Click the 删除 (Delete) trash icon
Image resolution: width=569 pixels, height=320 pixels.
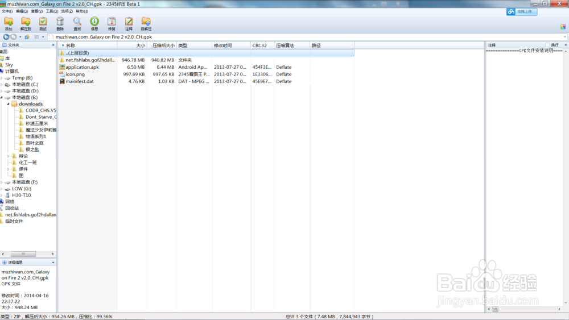pos(60,23)
